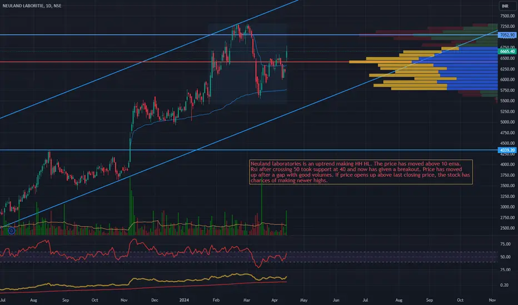Click the 7500.00 price axis value
This screenshot has height=305, width=518.
pyautogui.click(x=507, y=16)
